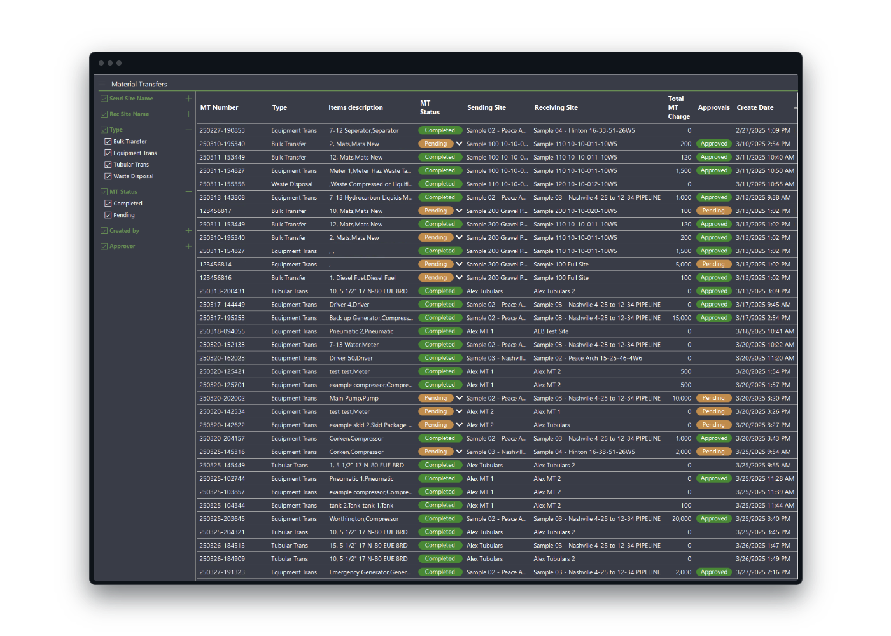Expand the Created by filter
This screenshot has width=891, height=636.
pyautogui.click(x=188, y=231)
